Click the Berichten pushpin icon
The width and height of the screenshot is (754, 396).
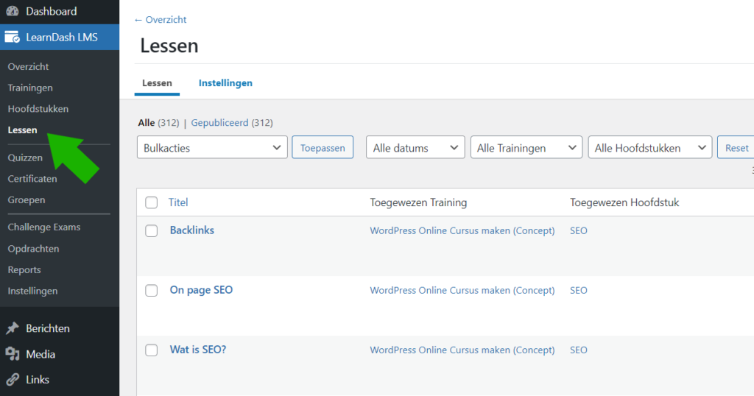tap(13, 328)
